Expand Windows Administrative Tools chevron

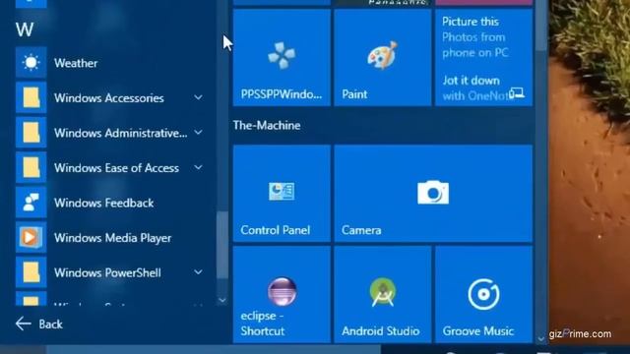tap(198, 132)
